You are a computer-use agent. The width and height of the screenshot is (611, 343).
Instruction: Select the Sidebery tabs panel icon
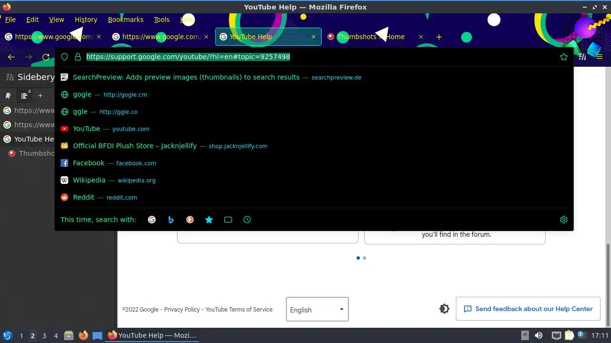point(24,96)
